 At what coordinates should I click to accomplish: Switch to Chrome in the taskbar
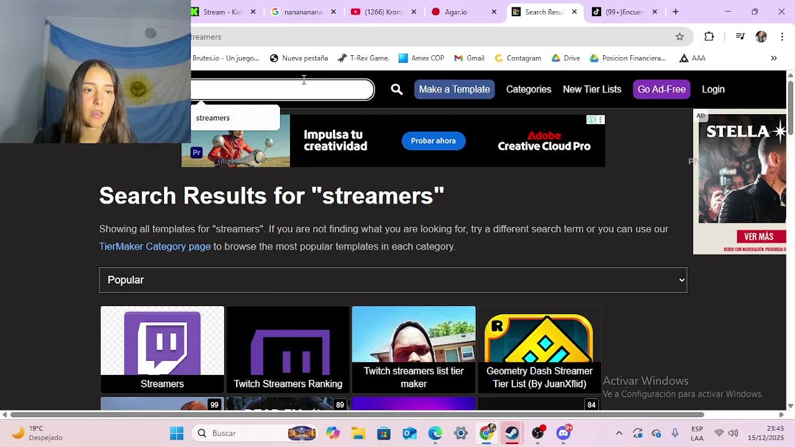pos(487,433)
